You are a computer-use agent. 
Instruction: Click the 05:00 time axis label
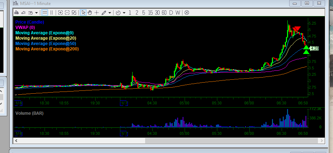pyautogui.click(x=185, y=103)
